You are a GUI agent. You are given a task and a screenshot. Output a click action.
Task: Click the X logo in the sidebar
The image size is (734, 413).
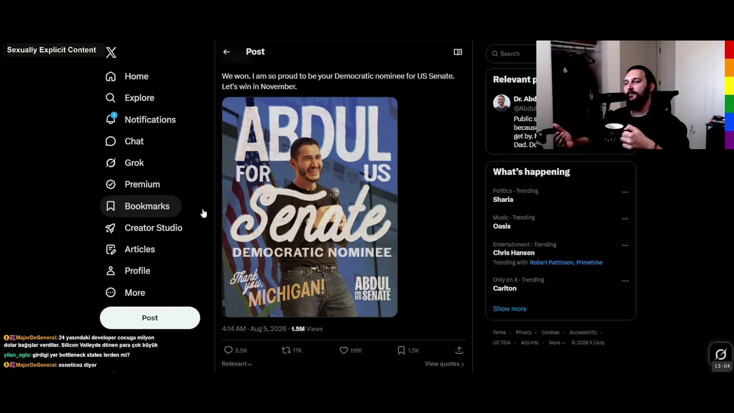coord(111,52)
